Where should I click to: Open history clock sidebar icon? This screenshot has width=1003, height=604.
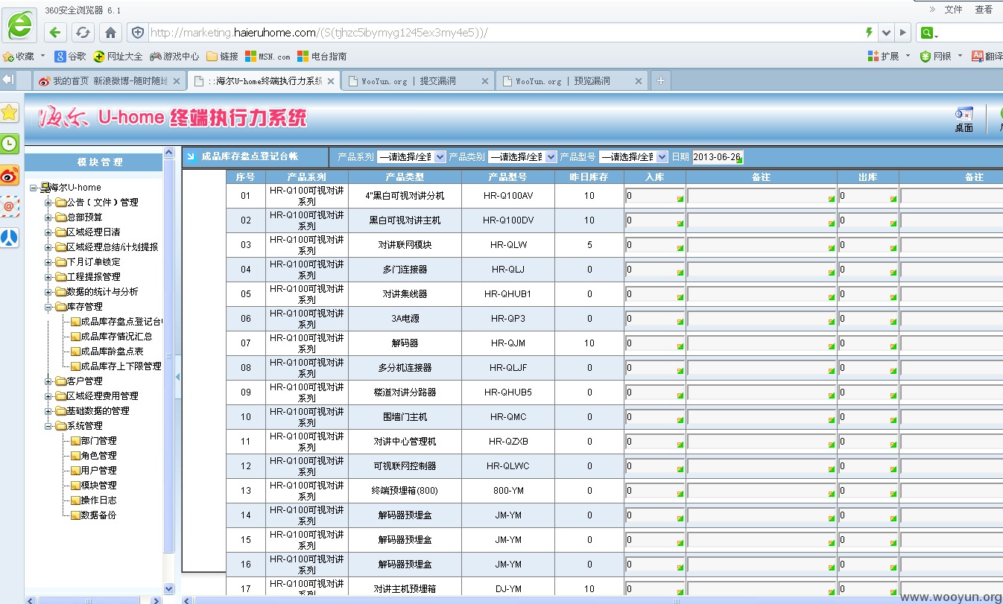coord(10,144)
